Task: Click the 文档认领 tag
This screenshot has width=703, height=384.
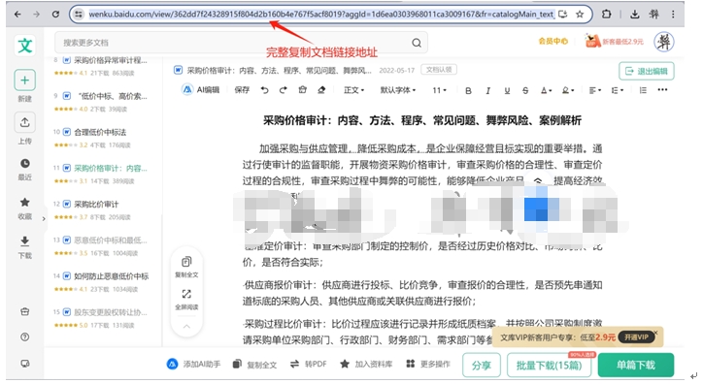Action: pos(439,70)
